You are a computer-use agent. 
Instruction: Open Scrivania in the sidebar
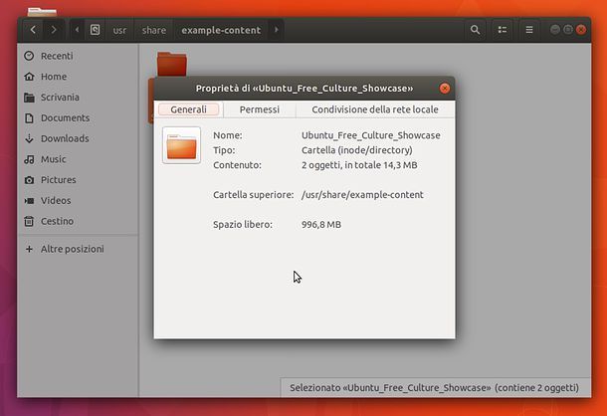(78, 98)
